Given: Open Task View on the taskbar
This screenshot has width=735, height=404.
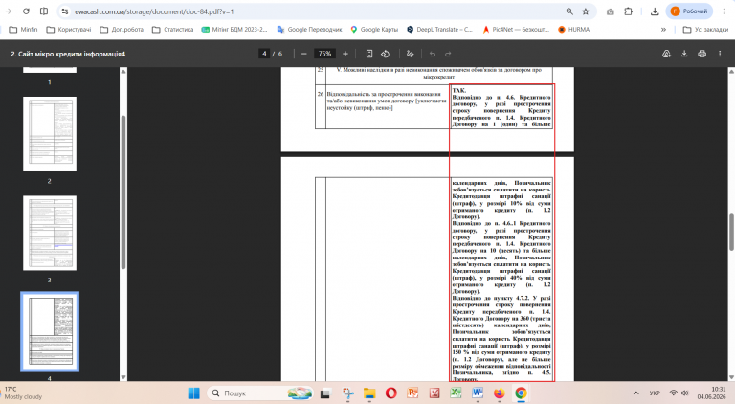Looking at the screenshot, I should point(324,393).
